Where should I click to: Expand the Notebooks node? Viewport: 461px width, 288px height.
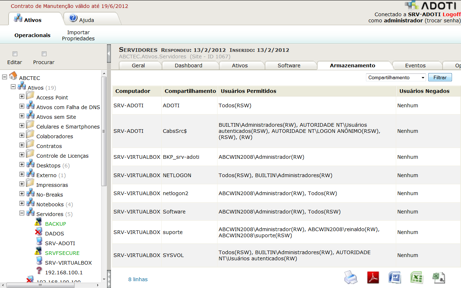tap(22, 203)
